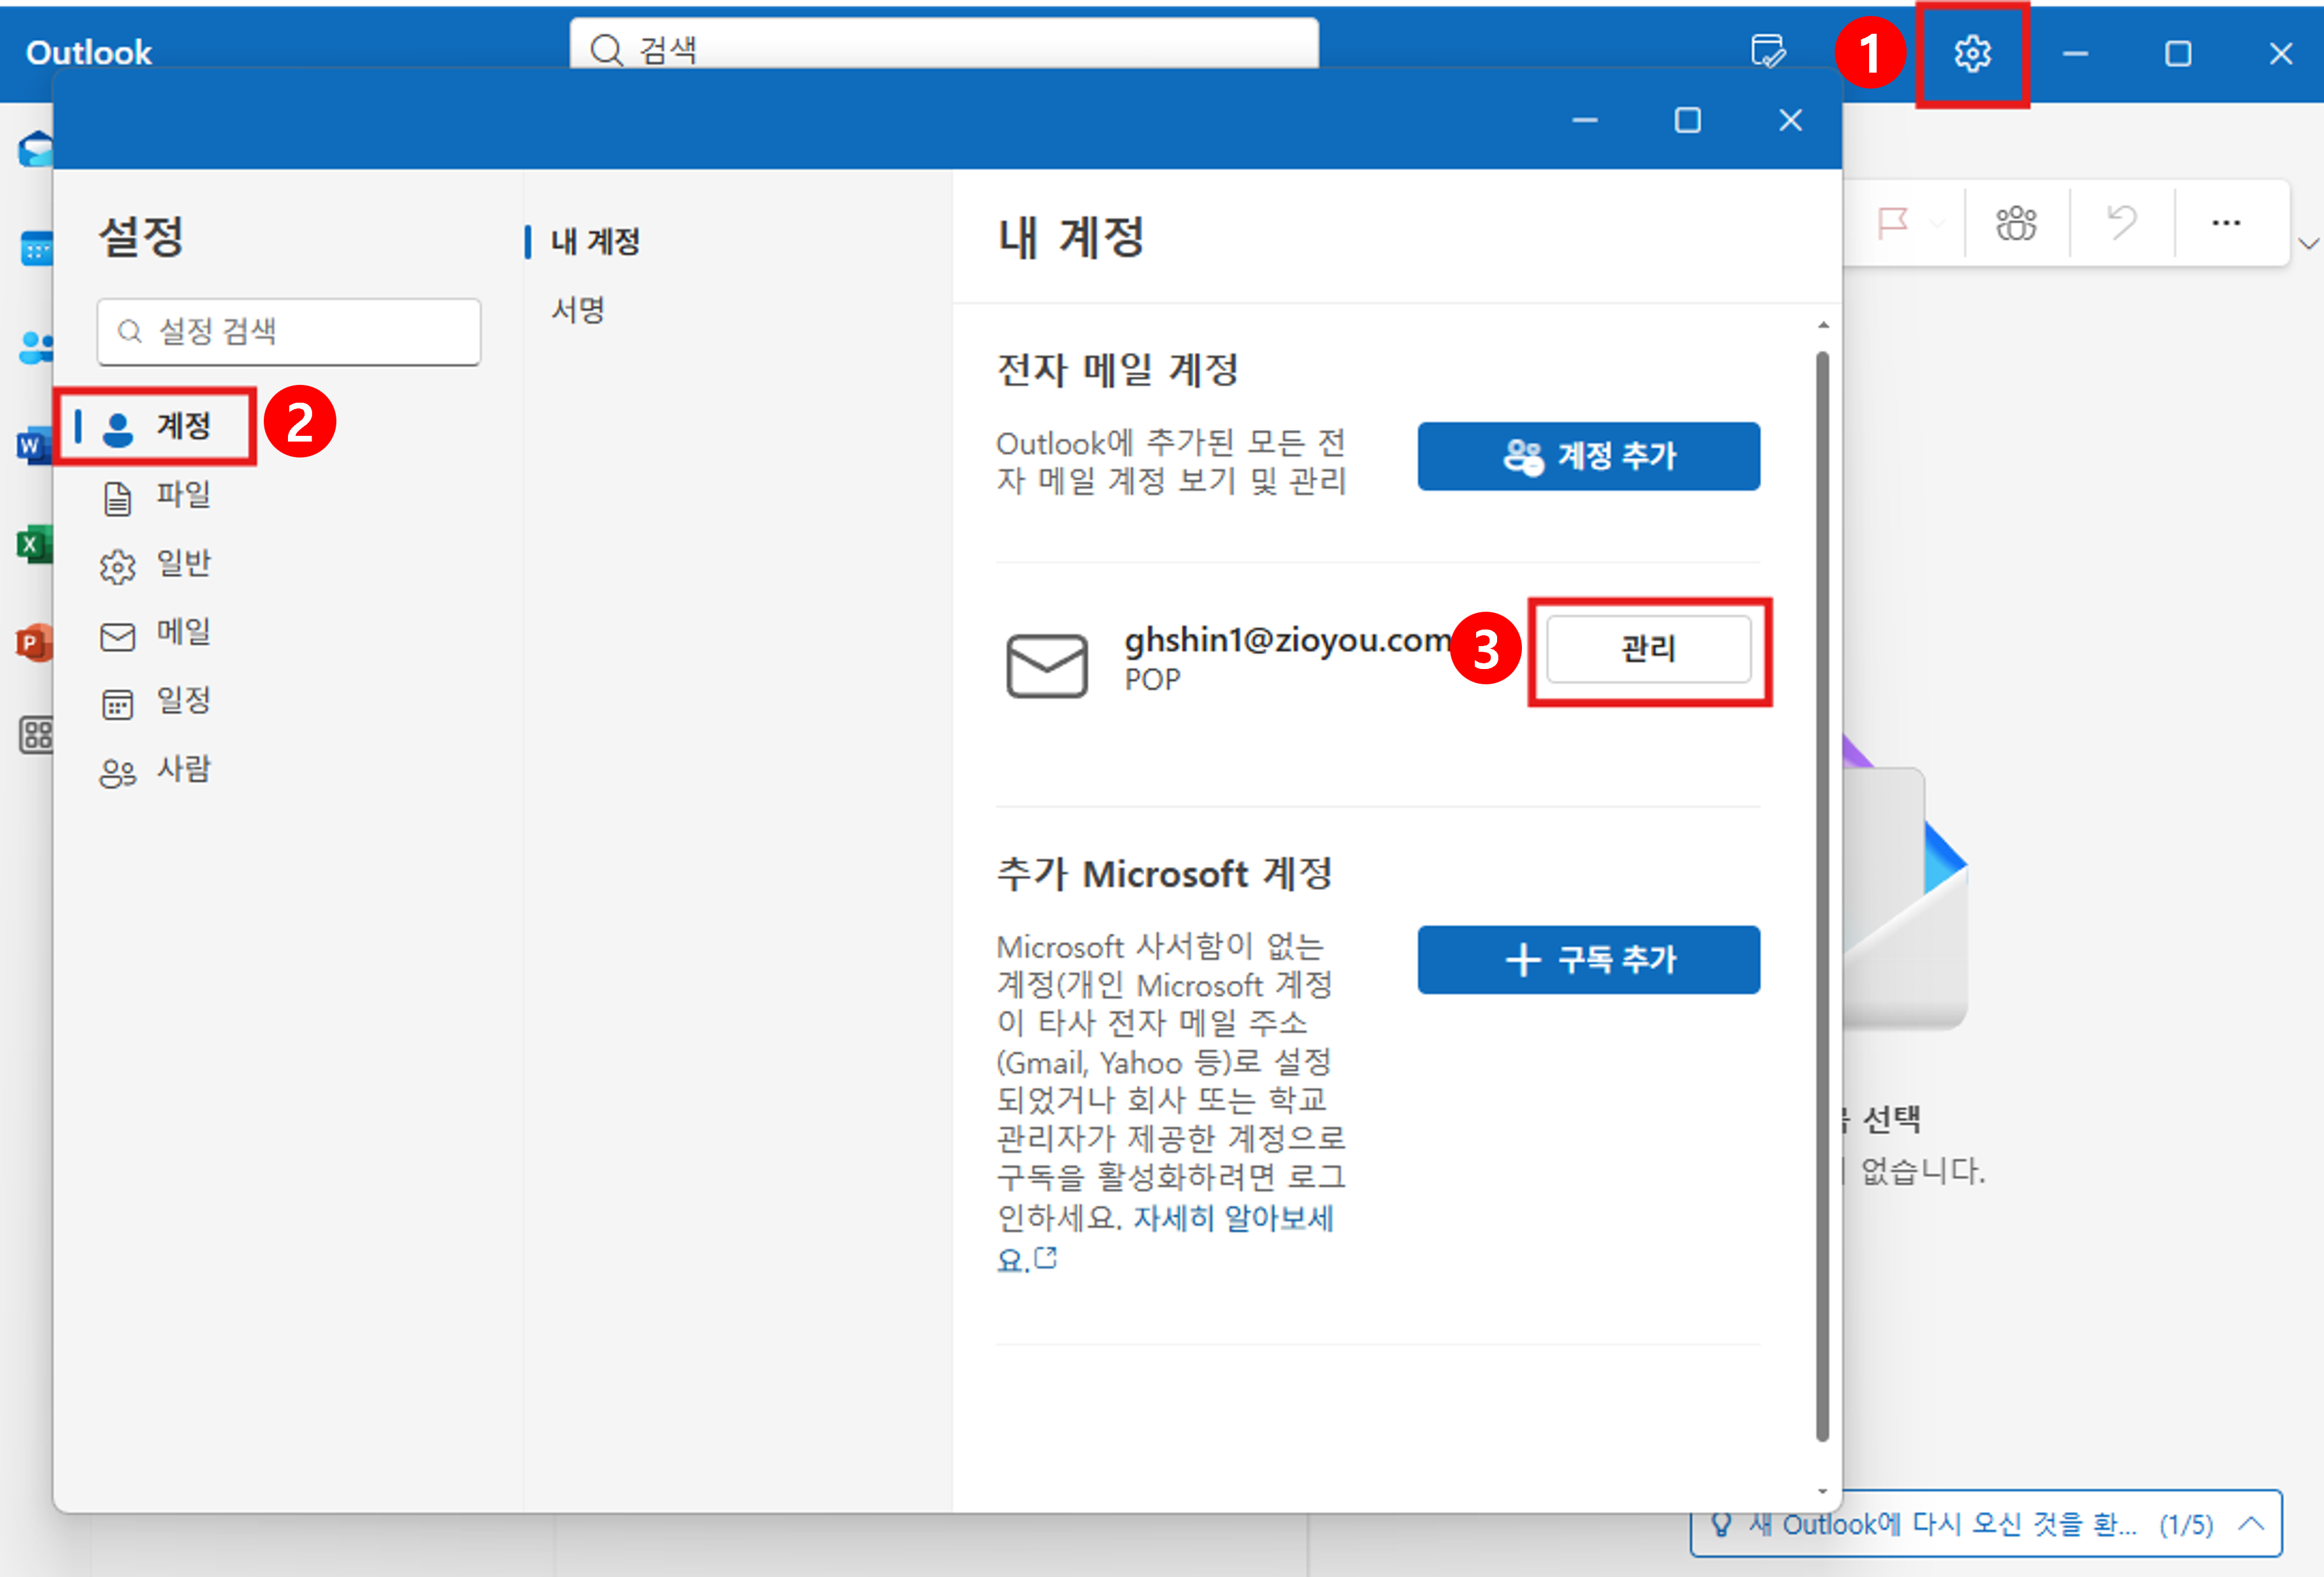This screenshot has width=2324, height=1577.
Task: Open the settings gear in Outlook title bar
Action: 1972,53
